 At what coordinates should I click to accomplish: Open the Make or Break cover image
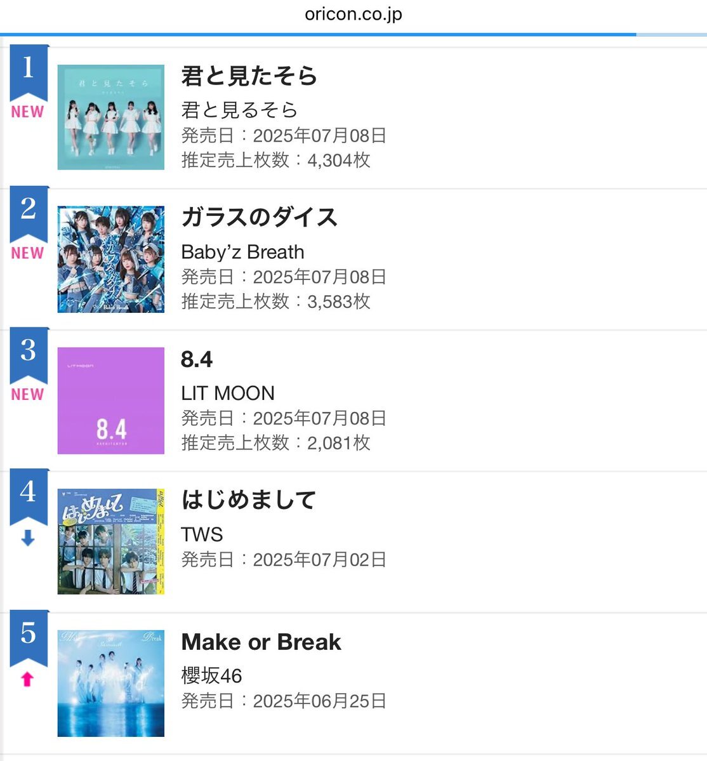pyautogui.click(x=110, y=684)
